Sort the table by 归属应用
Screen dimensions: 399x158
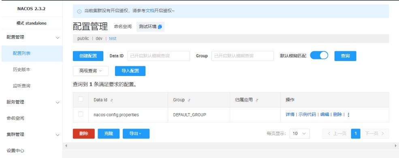click(x=257, y=100)
